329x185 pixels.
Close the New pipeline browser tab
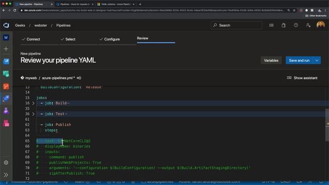pos(51,4)
